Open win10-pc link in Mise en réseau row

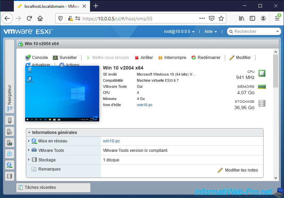[111, 141]
